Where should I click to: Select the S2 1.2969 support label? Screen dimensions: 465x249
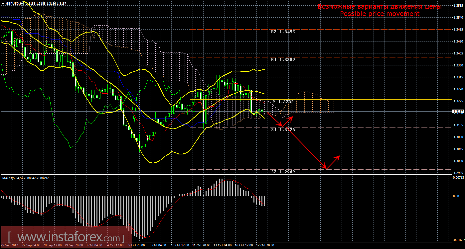tap(283, 172)
